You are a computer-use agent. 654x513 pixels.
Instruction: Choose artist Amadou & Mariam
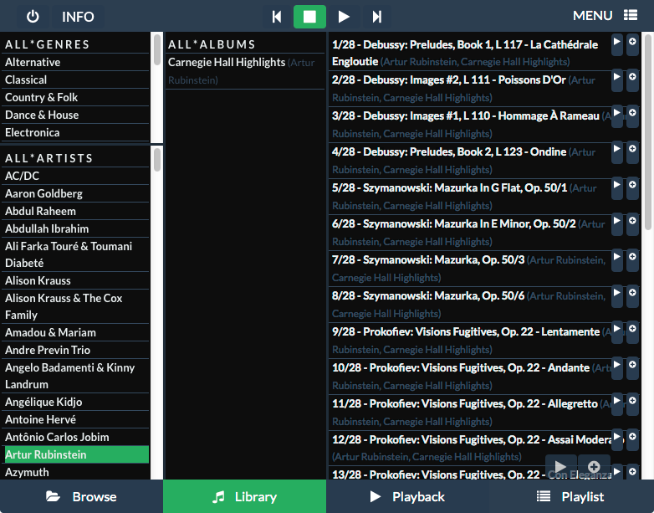[75, 332]
